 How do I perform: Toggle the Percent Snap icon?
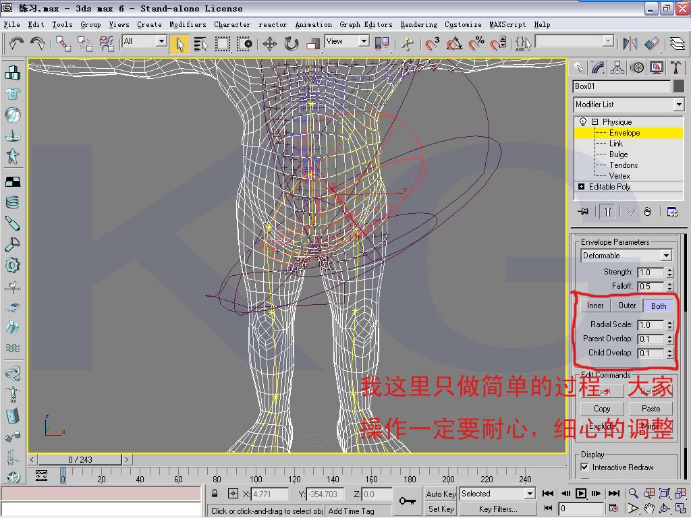tap(476, 44)
